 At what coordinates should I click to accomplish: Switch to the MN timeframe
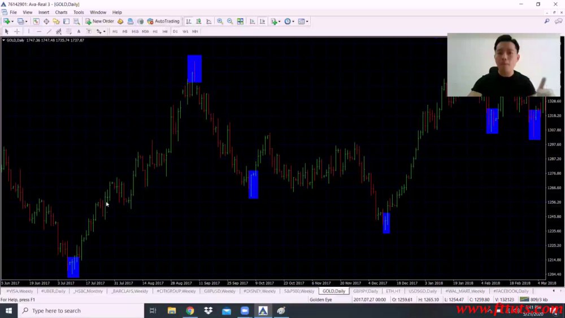(195, 31)
